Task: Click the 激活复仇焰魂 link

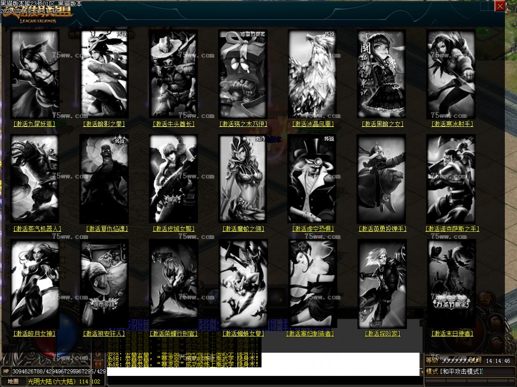Action: pos(107,228)
